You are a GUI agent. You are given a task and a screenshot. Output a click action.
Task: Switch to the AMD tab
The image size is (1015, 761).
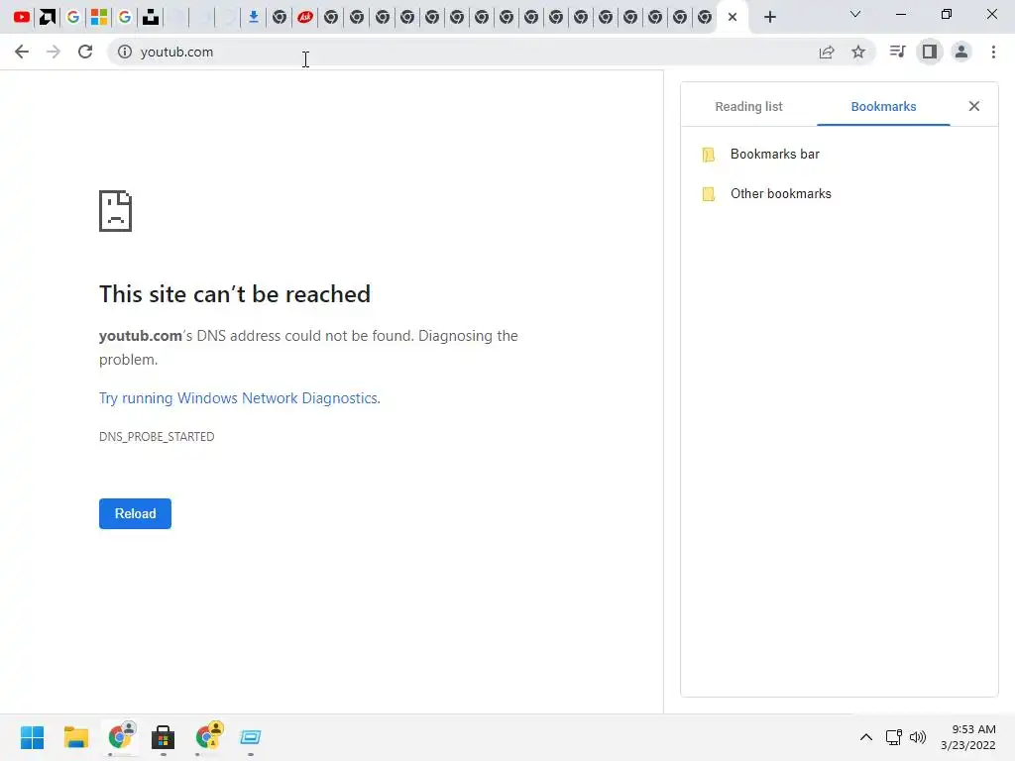tap(48, 17)
